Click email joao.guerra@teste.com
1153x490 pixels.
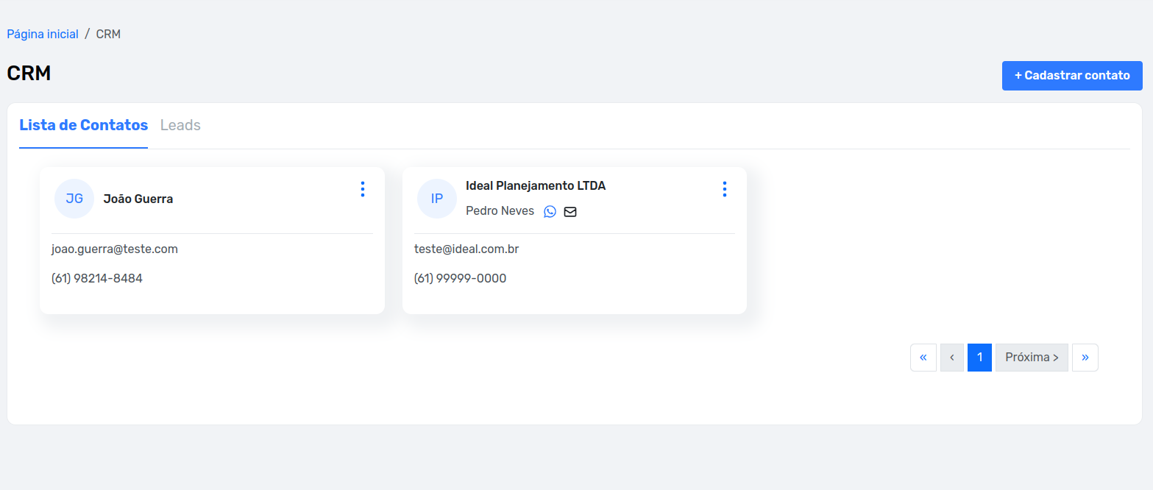115,249
